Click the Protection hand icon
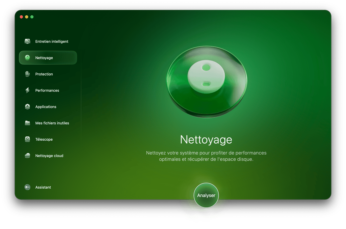Viewport: 346px width, 229px height. 27,74
